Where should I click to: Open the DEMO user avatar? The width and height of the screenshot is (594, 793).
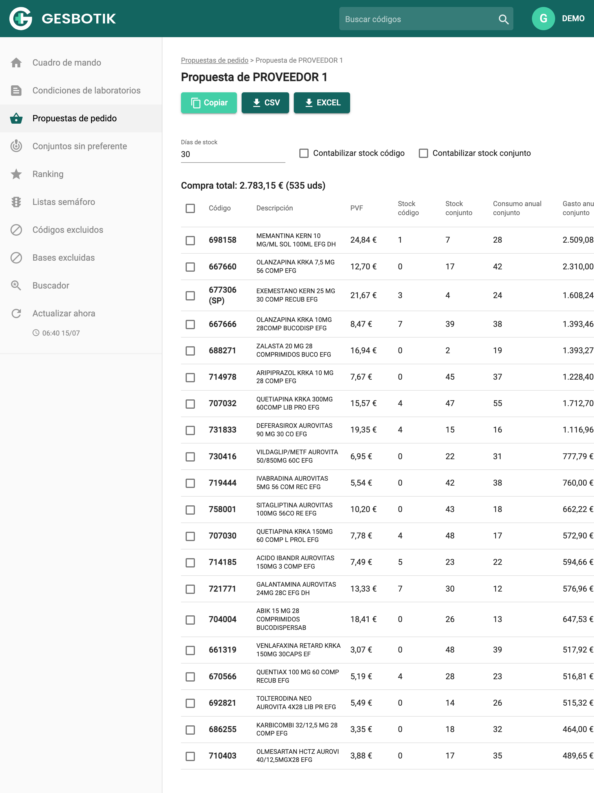click(x=543, y=19)
